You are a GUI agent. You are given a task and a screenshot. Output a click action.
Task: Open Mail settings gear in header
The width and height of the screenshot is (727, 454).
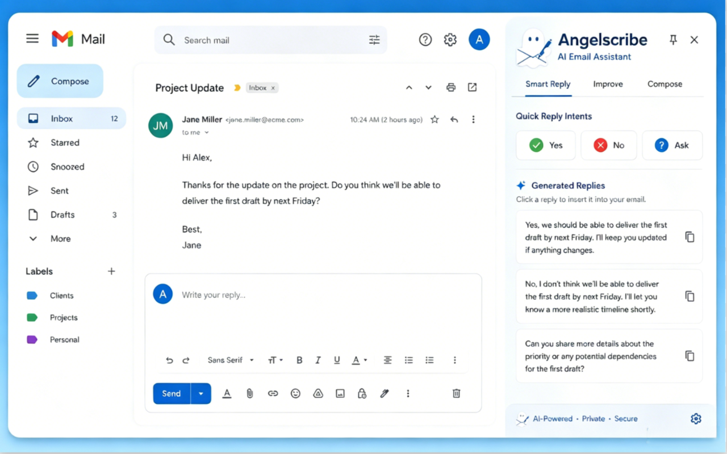tap(450, 40)
